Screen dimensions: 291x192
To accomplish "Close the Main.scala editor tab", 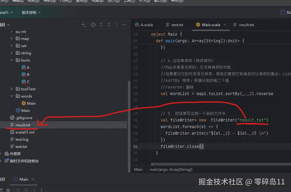I will point(225,25).
